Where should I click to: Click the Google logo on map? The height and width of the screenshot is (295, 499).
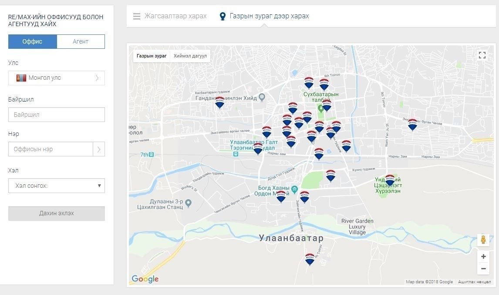pos(145,279)
